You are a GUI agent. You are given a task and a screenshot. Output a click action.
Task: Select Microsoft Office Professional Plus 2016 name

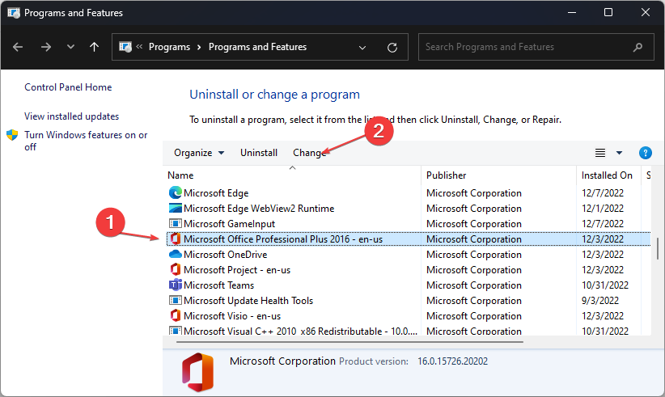283,239
